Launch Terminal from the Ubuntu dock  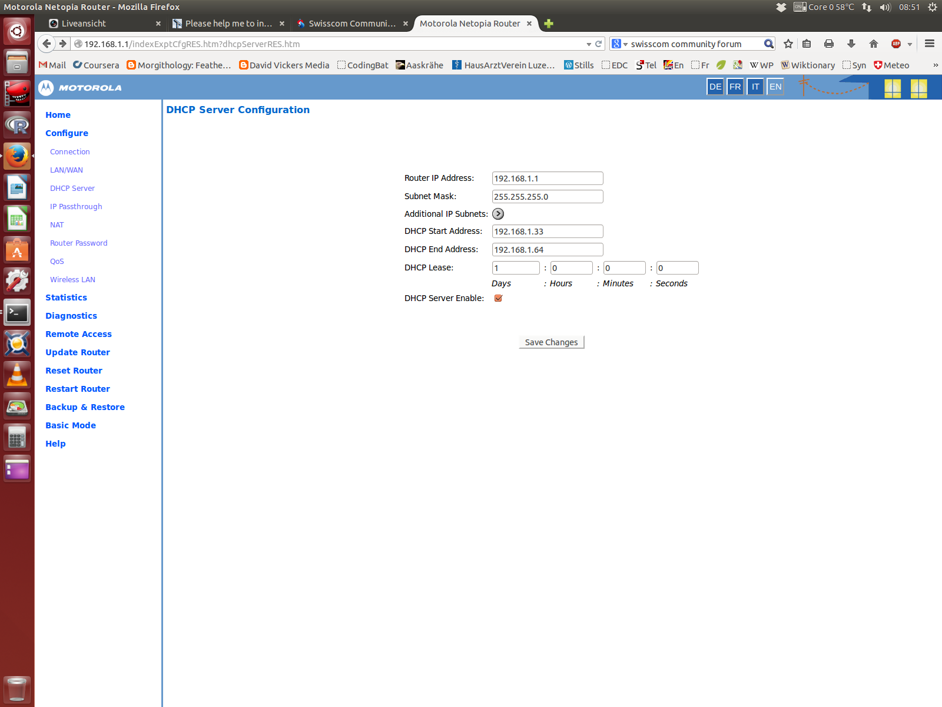click(17, 313)
